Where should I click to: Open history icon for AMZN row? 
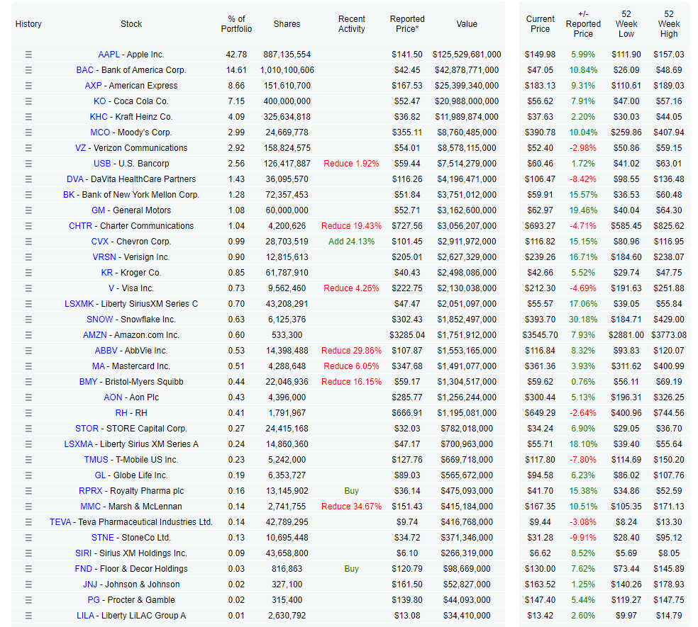click(28, 335)
